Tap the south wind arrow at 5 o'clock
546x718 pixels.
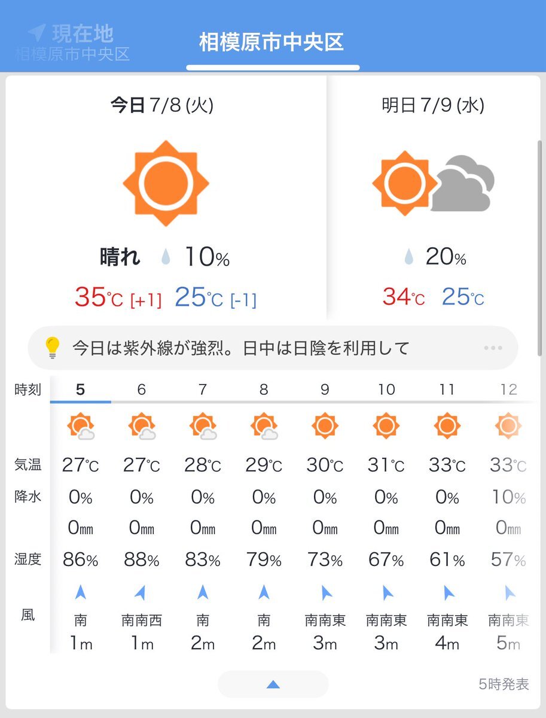click(81, 592)
